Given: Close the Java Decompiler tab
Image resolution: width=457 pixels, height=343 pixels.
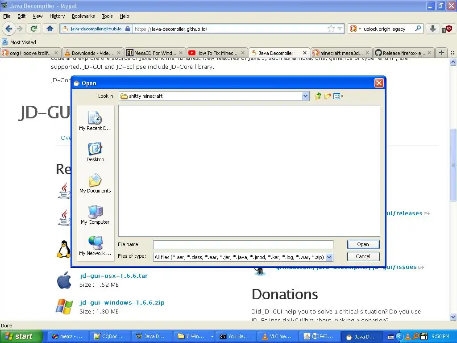Looking at the screenshot, I should 304,53.
